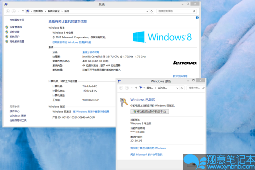Click 获取新版本的 Windows 的更多功能 link

pos(72,42)
